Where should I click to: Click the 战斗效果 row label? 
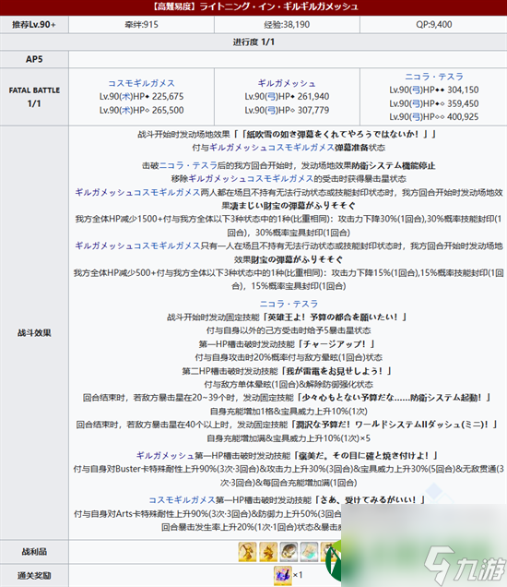(x=34, y=333)
